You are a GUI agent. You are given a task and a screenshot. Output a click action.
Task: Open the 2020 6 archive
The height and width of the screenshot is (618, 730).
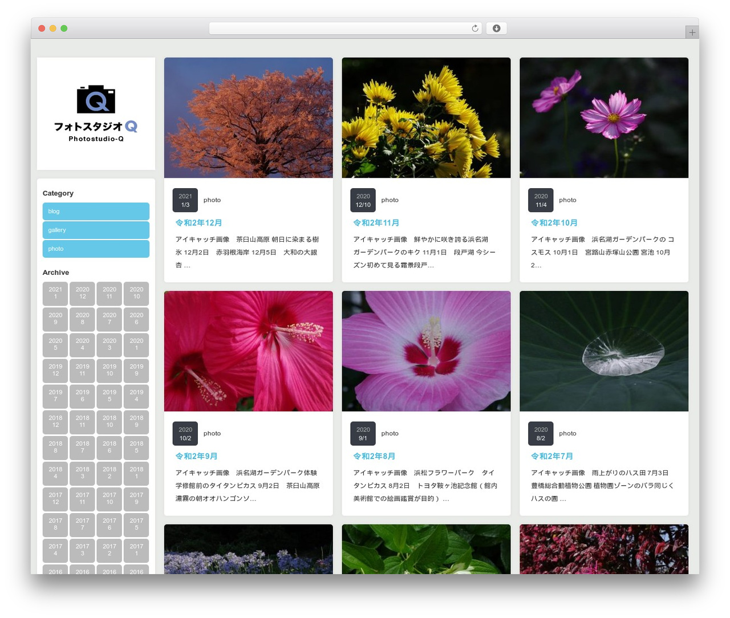pyautogui.click(x=136, y=319)
